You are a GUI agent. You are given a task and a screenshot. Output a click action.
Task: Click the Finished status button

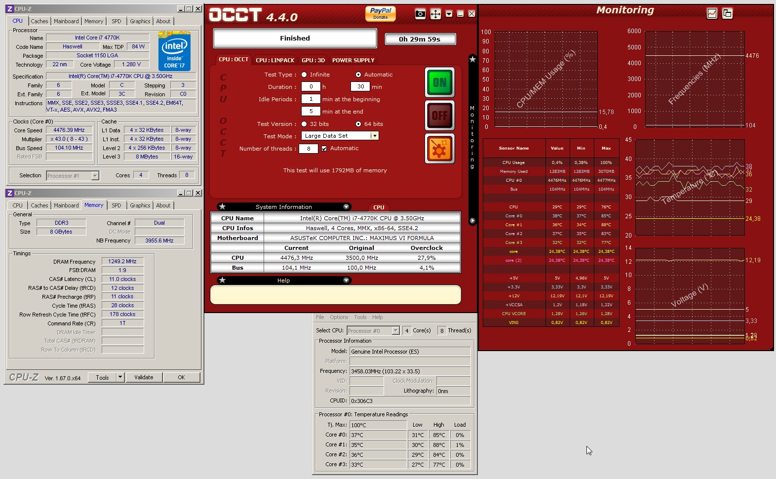295,38
